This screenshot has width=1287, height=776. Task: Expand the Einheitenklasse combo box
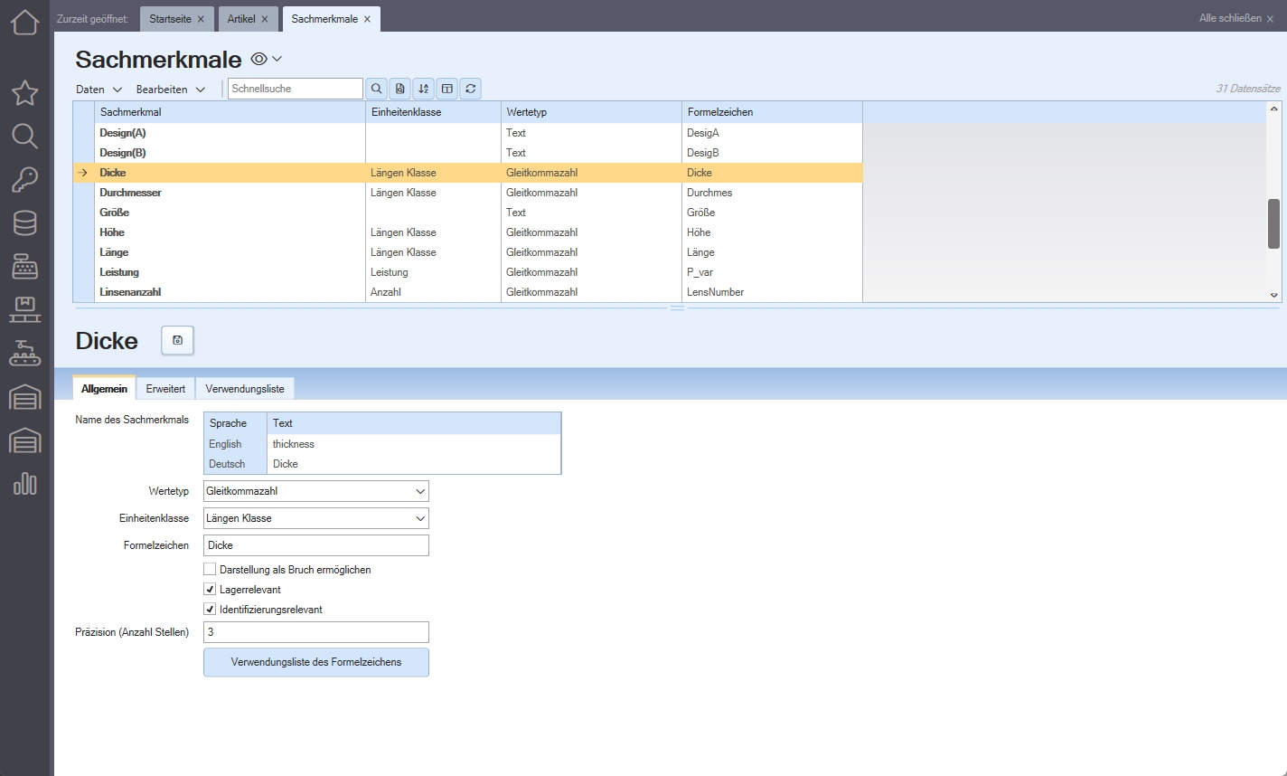[x=419, y=518]
